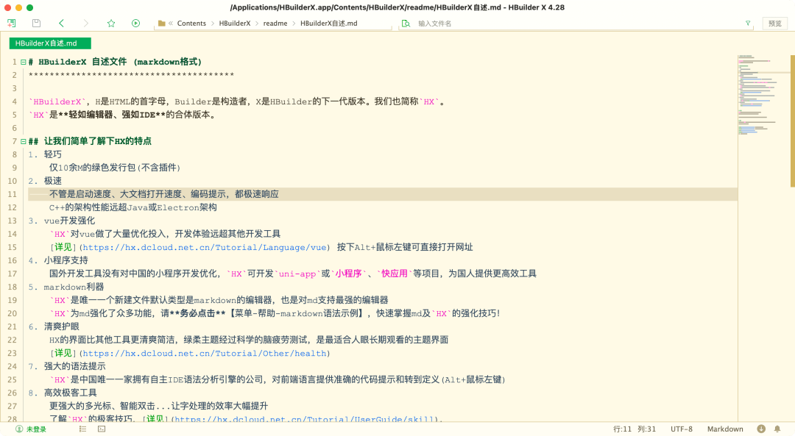Change UTF-8 encoding in status bar
This screenshot has height=436, width=795.
pyautogui.click(x=682, y=429)
